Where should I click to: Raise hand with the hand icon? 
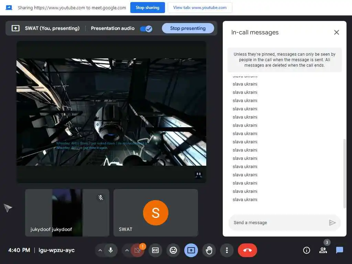[209, 250]
